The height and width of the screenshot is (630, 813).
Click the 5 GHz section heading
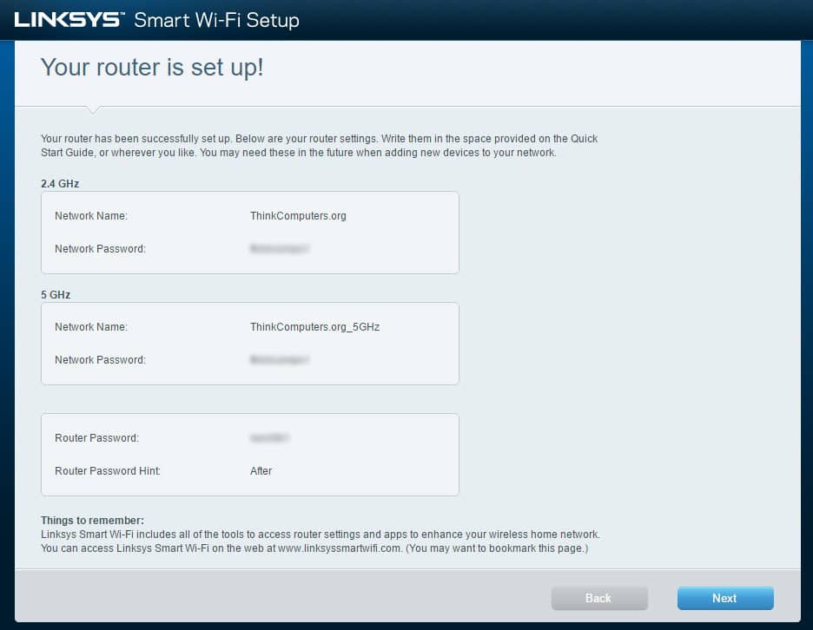point(56,295)
